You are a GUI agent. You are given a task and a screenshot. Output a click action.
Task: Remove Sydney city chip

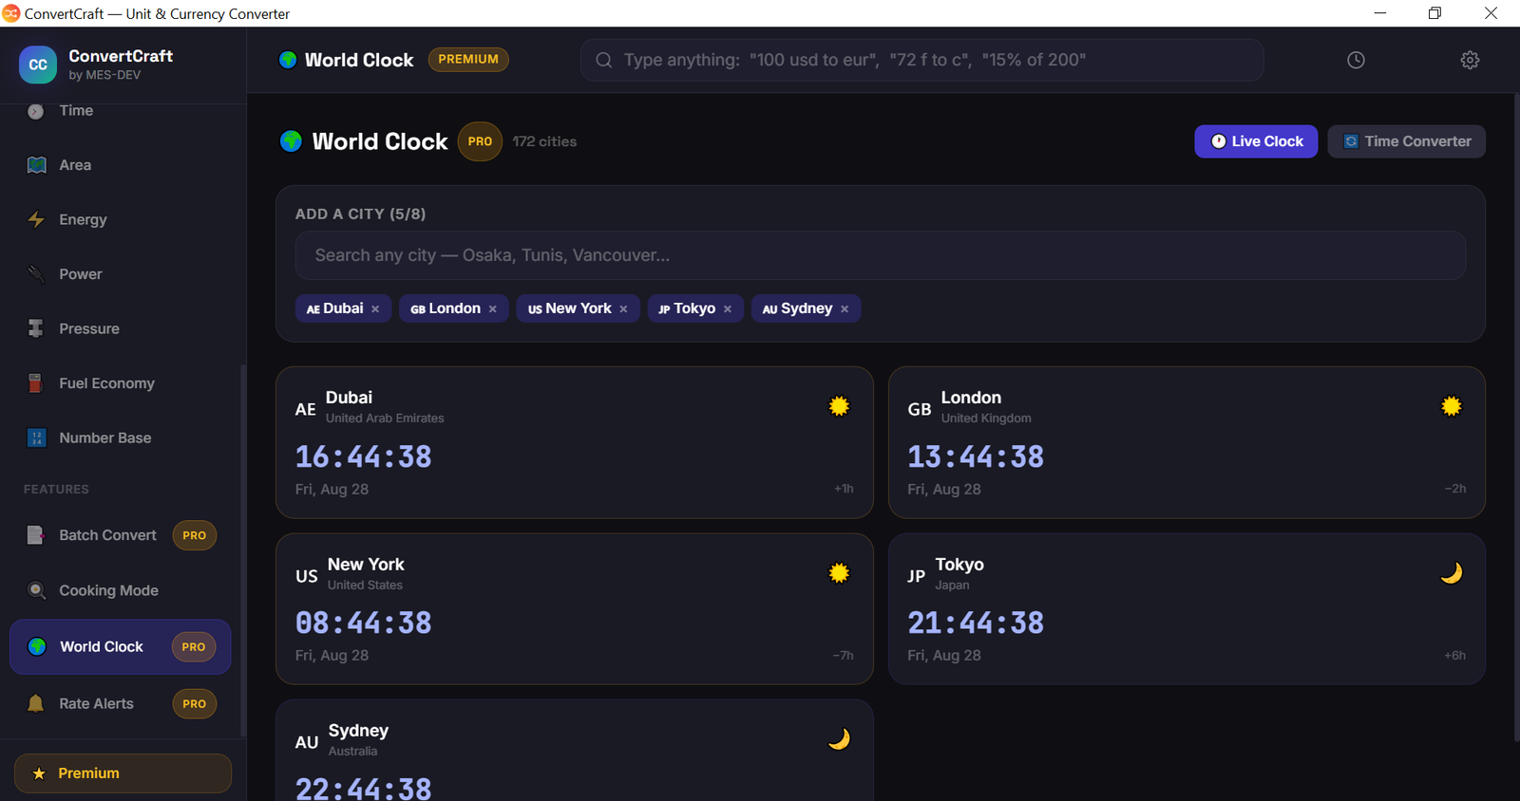point(845,308)
